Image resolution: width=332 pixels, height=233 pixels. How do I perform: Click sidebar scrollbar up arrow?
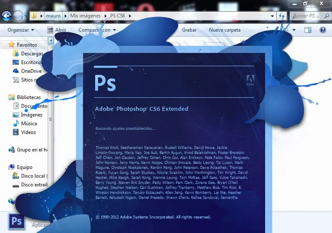[x=51, y=40]
